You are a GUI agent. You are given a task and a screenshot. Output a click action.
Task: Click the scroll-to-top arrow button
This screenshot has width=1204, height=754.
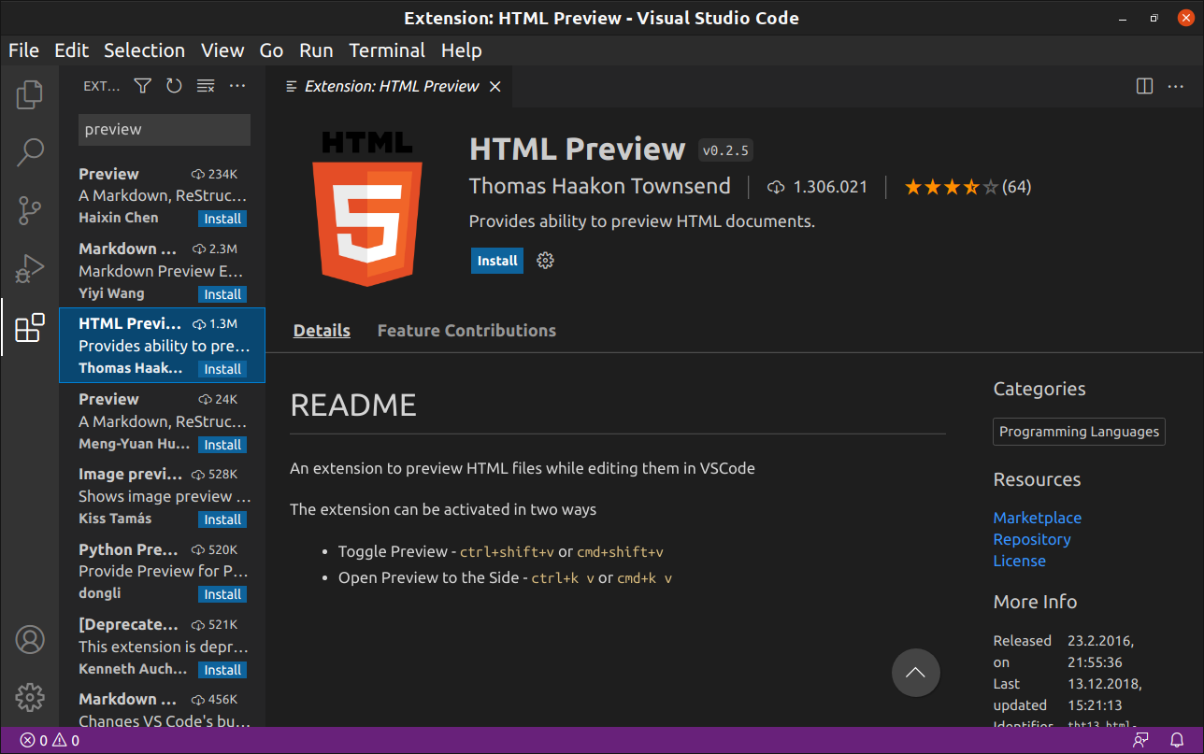coord(915,673)
